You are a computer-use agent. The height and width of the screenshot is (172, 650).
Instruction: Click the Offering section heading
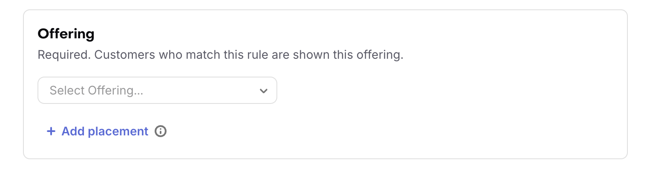(66, 34)
